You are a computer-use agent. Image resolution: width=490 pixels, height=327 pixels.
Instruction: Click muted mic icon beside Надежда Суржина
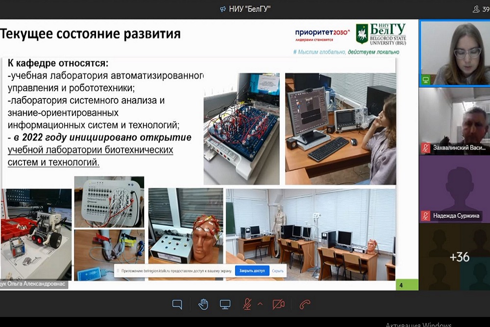426,216
